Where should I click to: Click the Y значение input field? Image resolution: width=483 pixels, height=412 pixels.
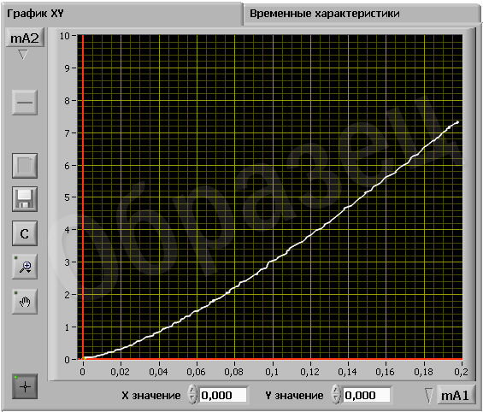(367, 395)
